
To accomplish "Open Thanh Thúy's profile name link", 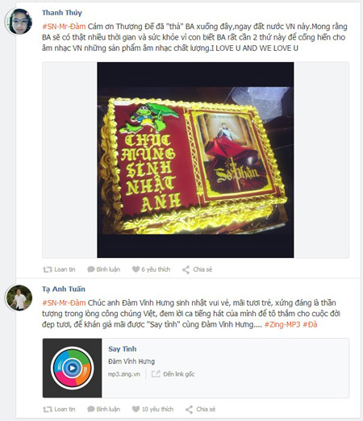I will pos(62,13).
